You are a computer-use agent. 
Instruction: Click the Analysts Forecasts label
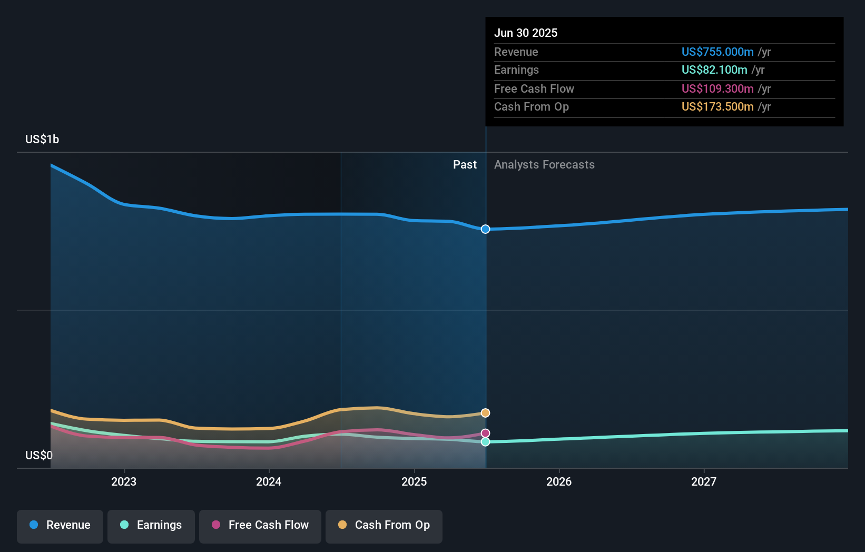544,165
